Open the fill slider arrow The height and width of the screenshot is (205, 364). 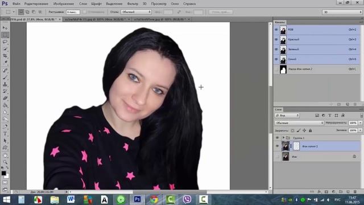360,130
